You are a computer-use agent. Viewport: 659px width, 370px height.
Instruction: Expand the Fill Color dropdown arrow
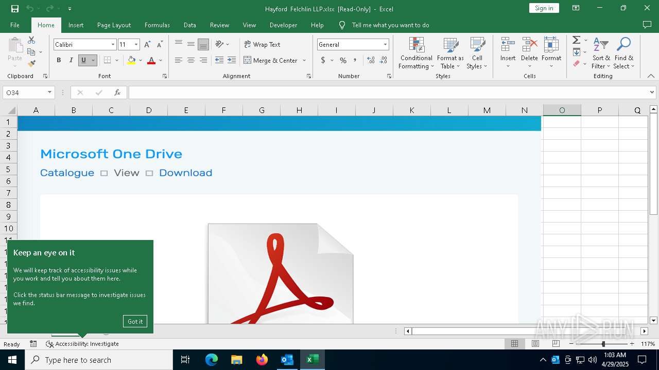pyautogui.click(x=141, y=60)
